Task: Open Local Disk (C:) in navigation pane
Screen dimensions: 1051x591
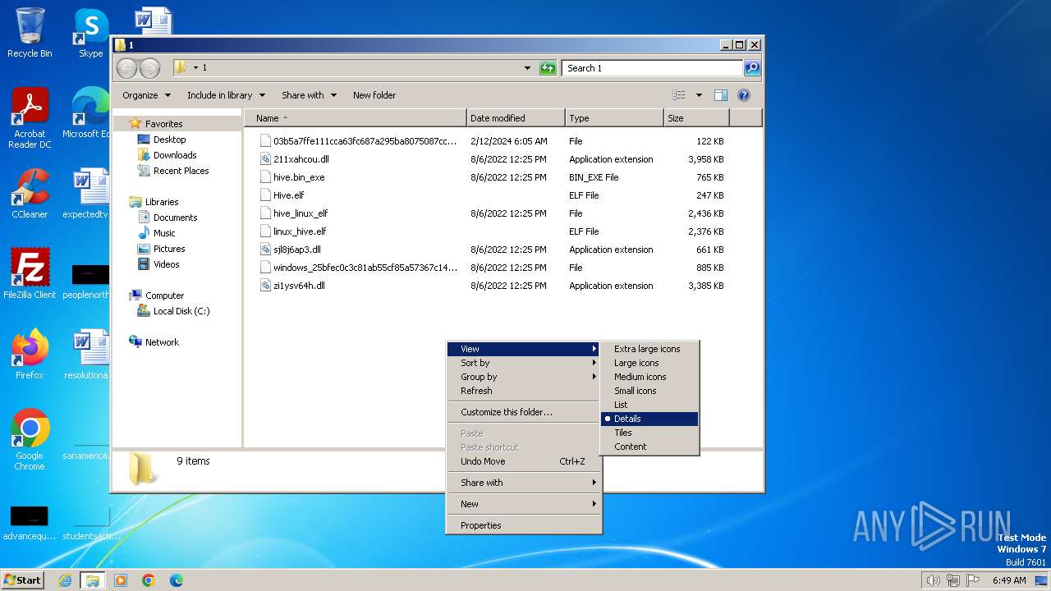Action: click(x=181, y=311)
